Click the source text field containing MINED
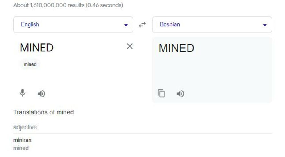Image resolution: width=285 pixels, height=157 pixels. [x=36, y=48]
